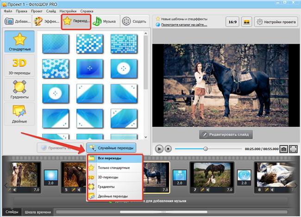Open the Слайд menu
The height and width of the screenshot is (217, 301).
coord(51,11)
